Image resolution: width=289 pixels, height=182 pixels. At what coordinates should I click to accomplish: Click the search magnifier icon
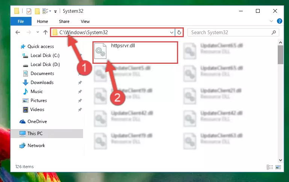(274, 33)
